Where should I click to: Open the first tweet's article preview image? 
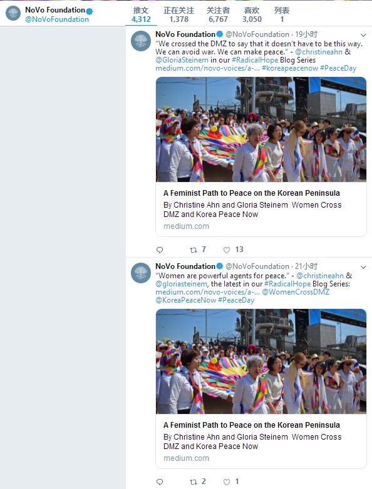[261, 129]
